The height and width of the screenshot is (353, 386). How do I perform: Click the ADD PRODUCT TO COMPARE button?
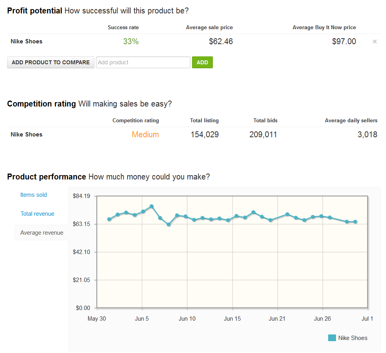coord(51,62)
